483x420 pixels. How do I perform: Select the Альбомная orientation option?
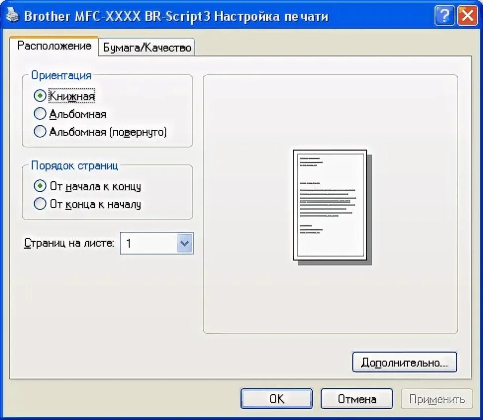40,114
